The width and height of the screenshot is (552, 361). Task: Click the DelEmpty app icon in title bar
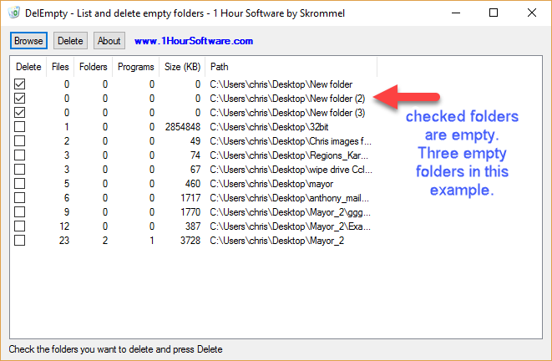[13, 13]
